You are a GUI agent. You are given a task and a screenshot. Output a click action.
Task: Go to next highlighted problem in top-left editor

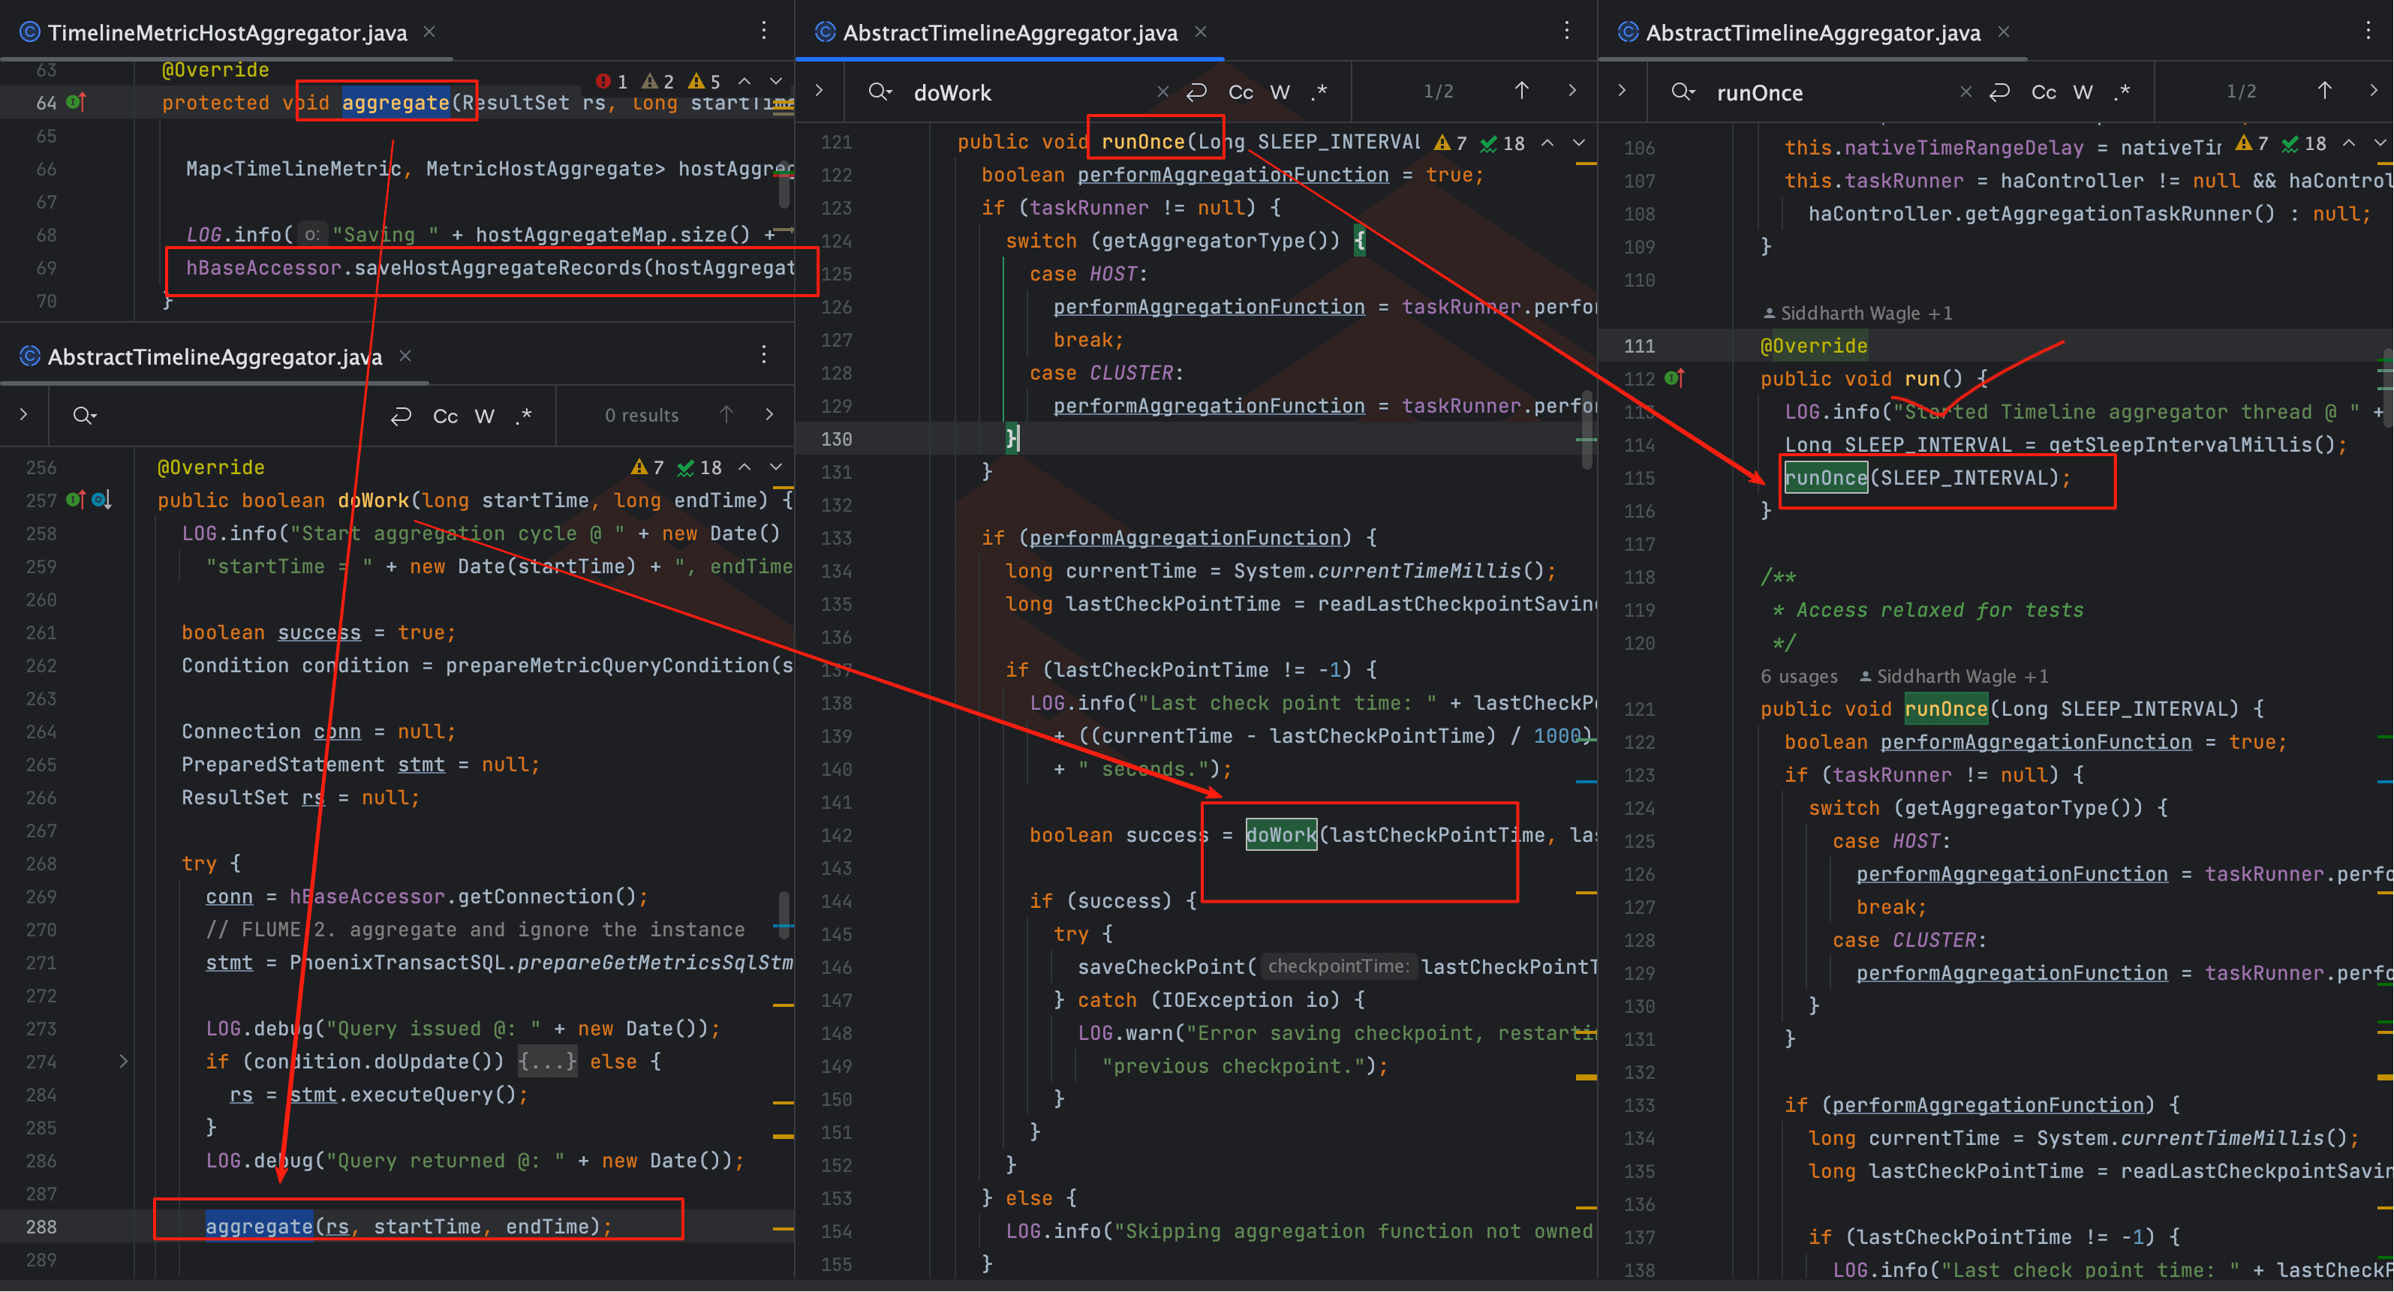click(x=776, y=82)
